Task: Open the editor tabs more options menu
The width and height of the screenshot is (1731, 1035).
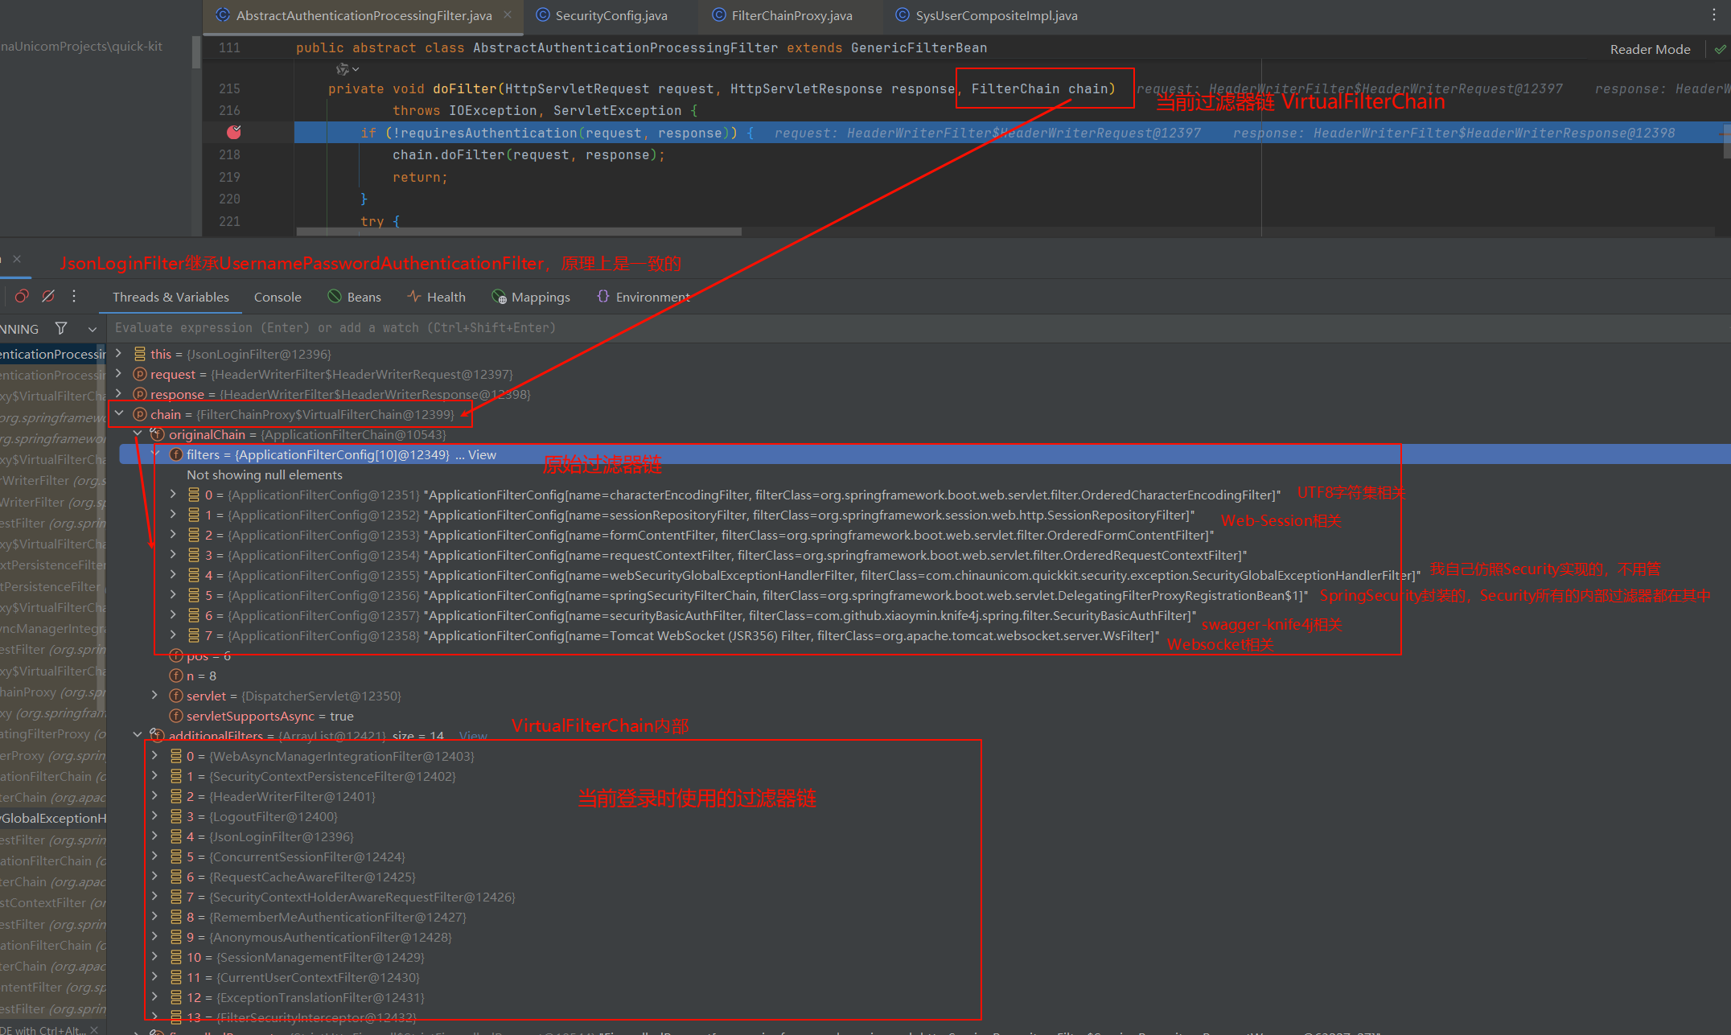Action: click(1713, 14)
